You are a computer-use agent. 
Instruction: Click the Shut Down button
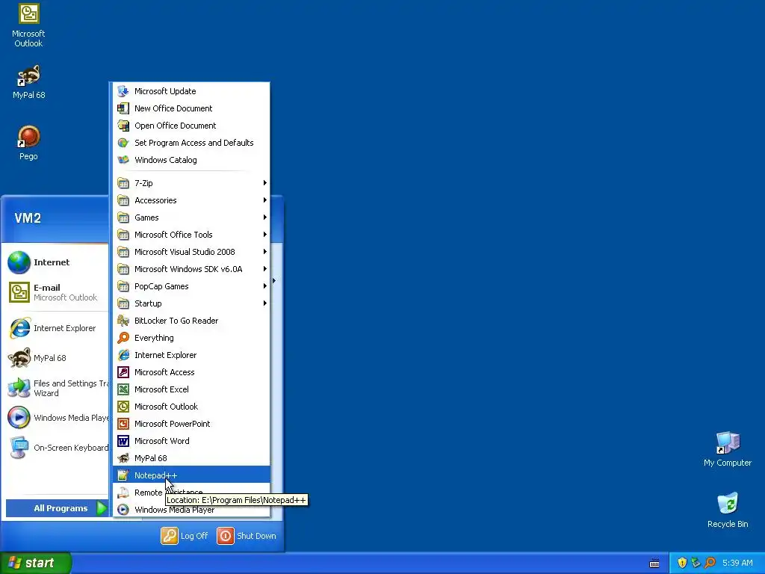click(247, 536)
